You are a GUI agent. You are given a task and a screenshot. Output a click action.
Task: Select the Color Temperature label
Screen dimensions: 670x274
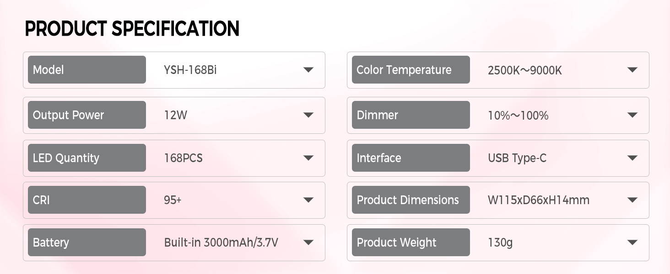404,70
